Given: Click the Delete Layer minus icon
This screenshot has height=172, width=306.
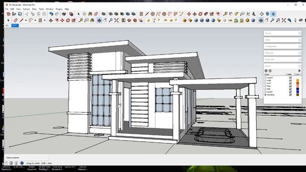Looking at the screenshot, I should point(270,71).
